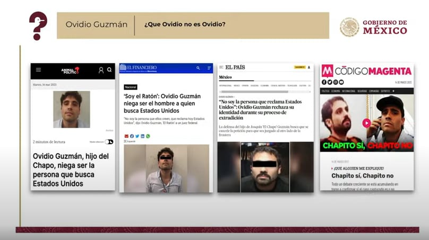Click the Animal Político user account icon
The image size is (429, 240).
click(101, 70)
